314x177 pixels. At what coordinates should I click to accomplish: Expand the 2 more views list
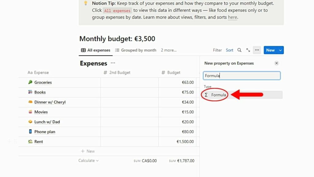pyautogui.click(x=169, y=50)
